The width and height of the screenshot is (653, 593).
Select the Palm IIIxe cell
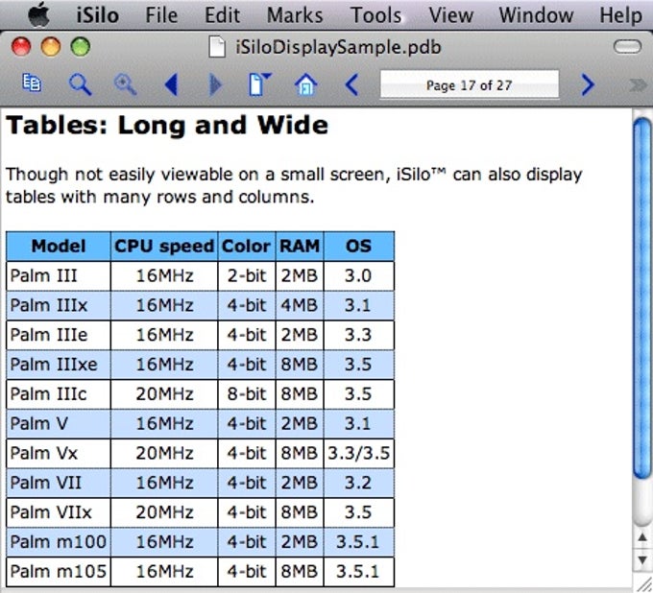pos(59,365)
